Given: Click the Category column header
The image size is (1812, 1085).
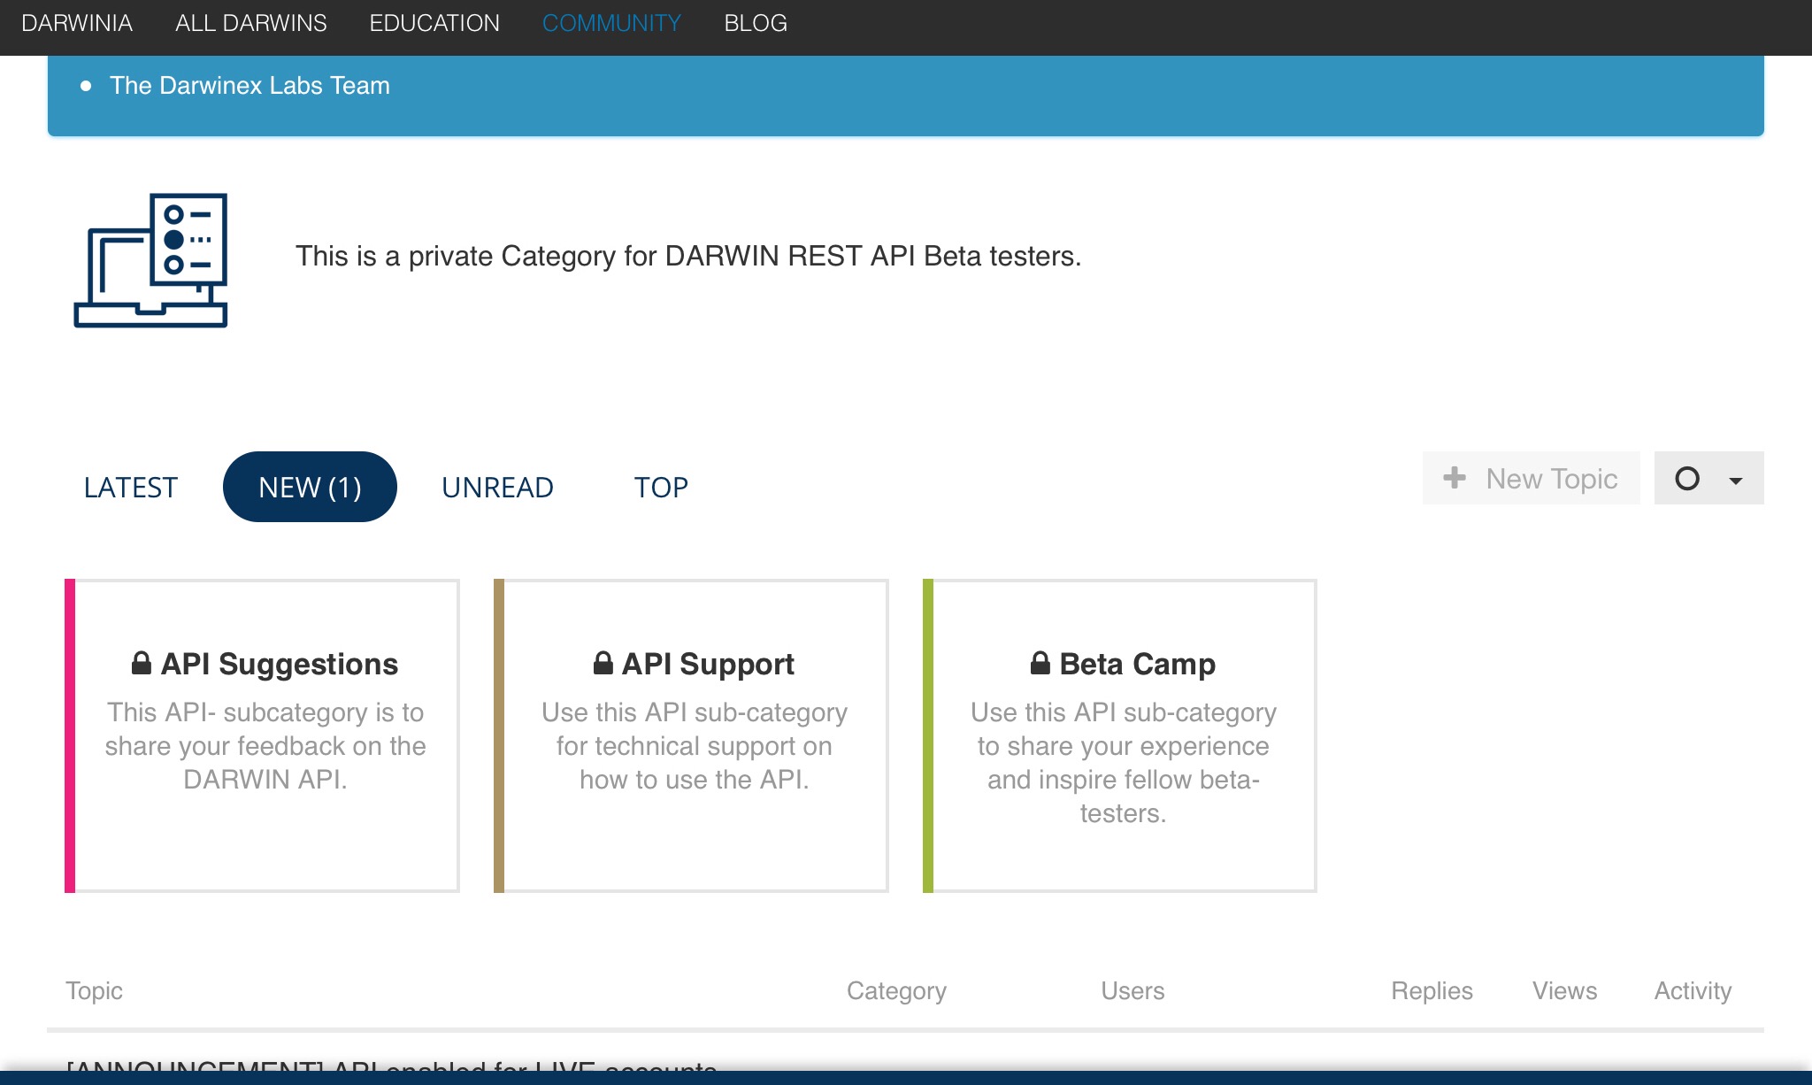Looking at the screenshot, I should point(896,990).
